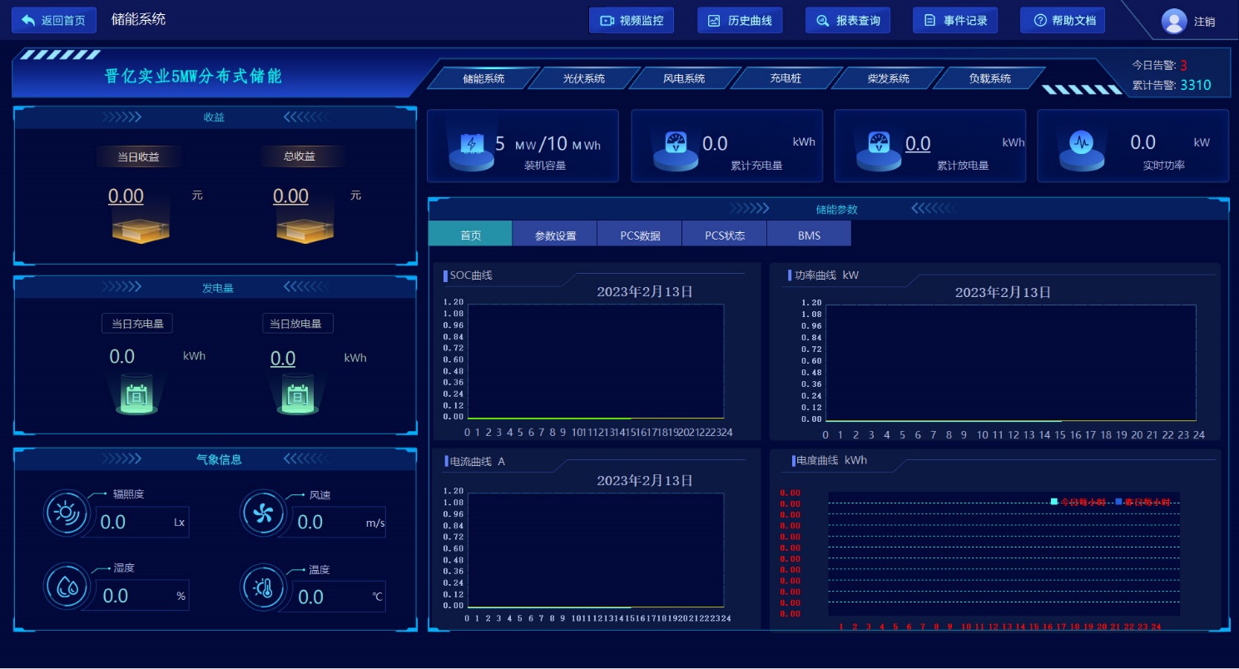Switch to the 光伏系统 tab
The height and width of the screenshot is (669, 1239).
(583, 78)
